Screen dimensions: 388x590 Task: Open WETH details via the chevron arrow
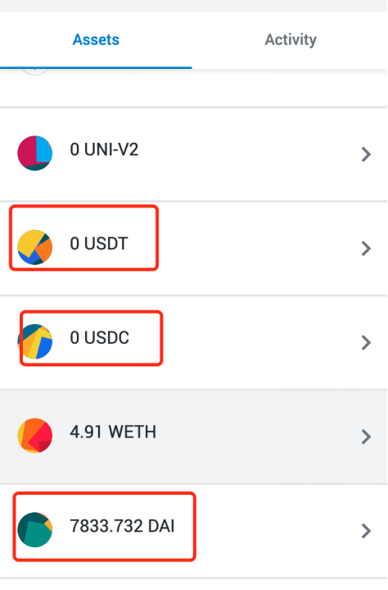pos(366,437)
